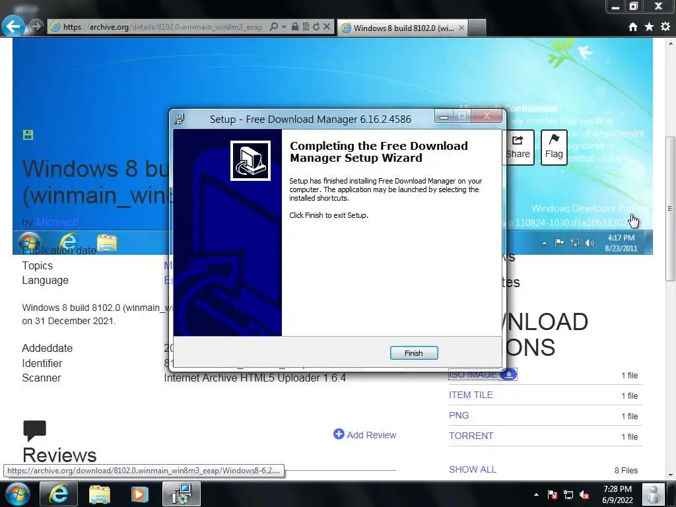Click the address bar URL

point(162,26)
